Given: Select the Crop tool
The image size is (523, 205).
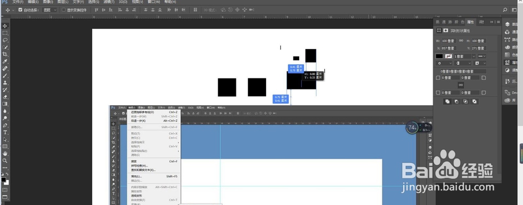Looking at the screenshot, I should (5, 54).
